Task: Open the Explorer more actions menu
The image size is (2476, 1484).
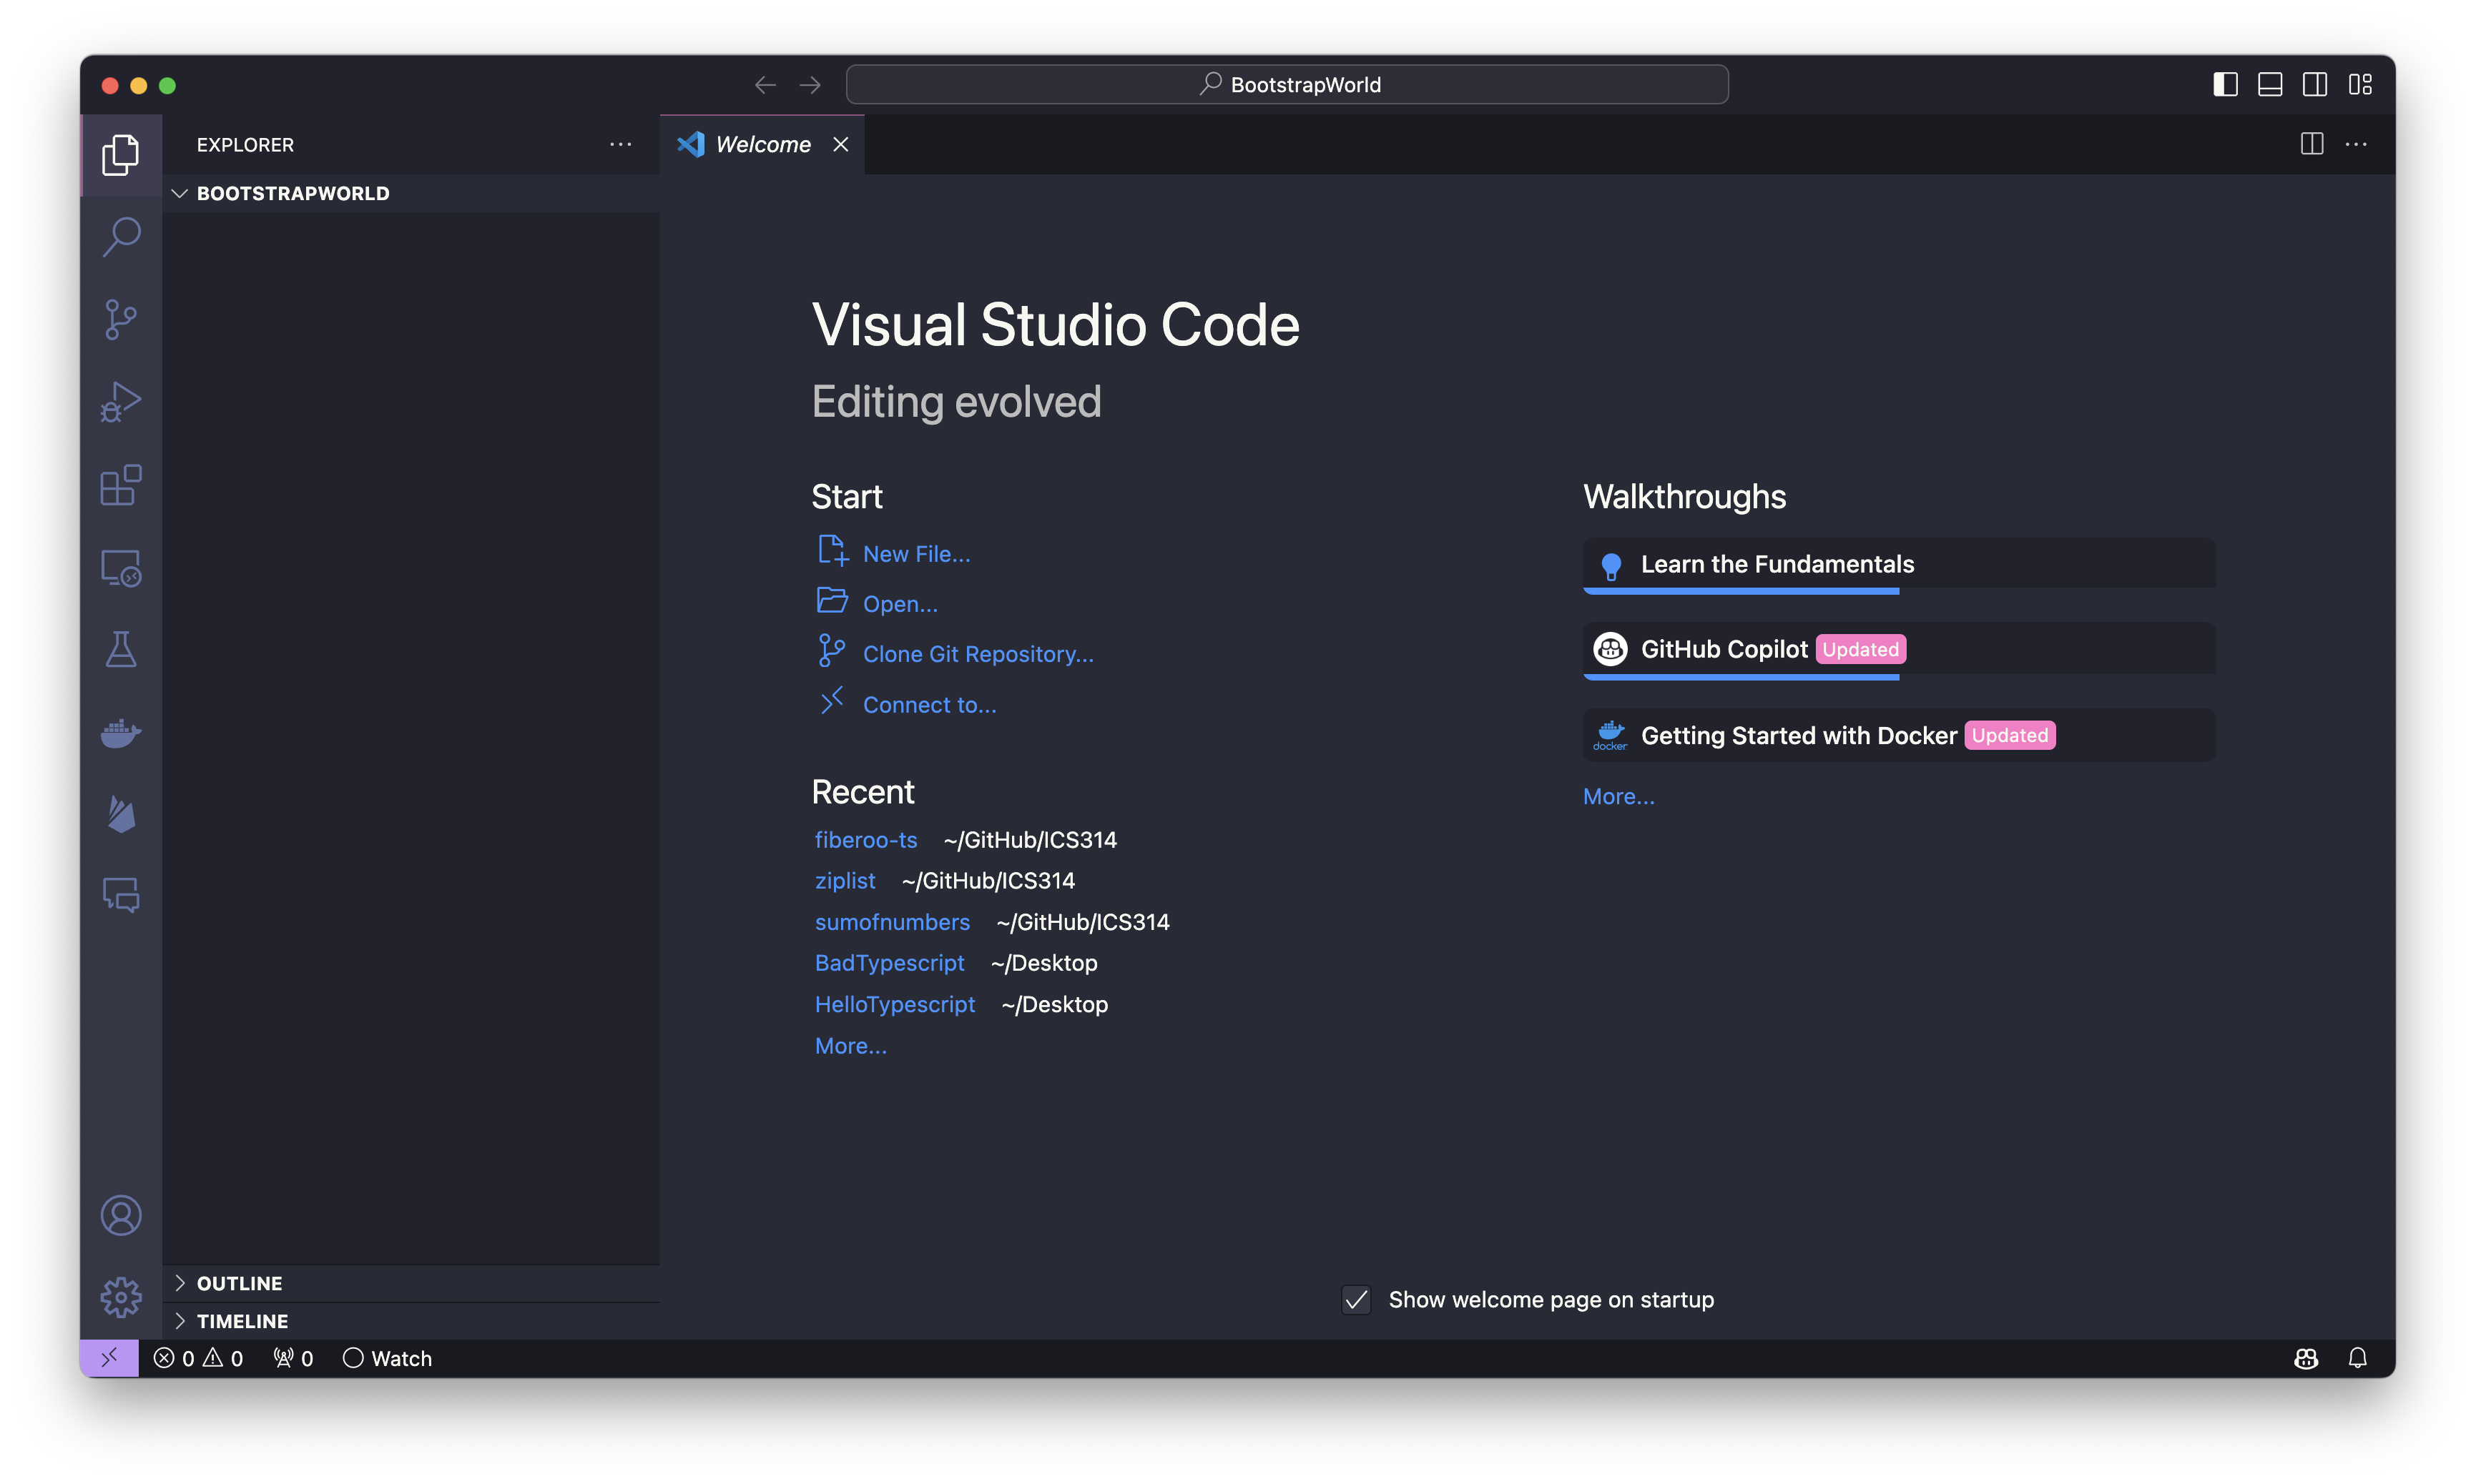Action: click(x=622, y=145)
